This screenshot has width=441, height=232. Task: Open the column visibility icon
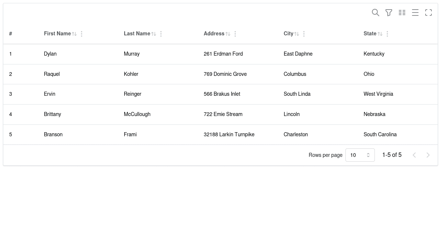402,13
